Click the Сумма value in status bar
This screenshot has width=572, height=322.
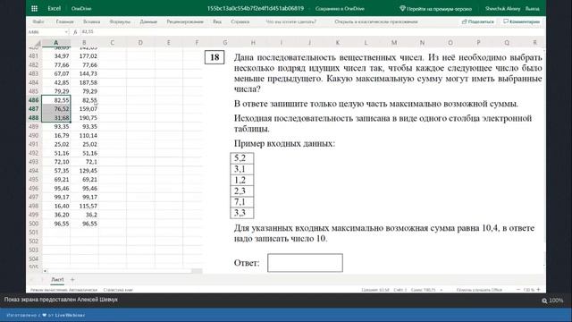tap(423, 290)
